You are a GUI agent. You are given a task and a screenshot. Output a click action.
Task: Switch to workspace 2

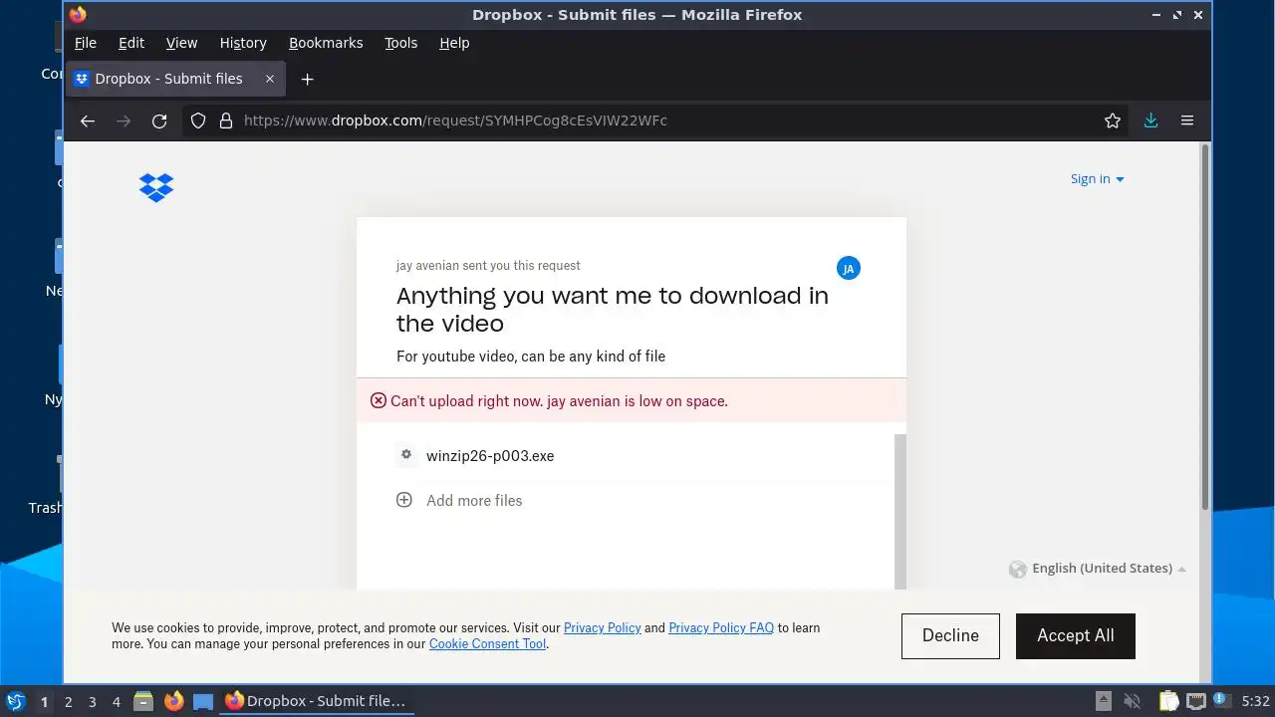tap(68, 702)
